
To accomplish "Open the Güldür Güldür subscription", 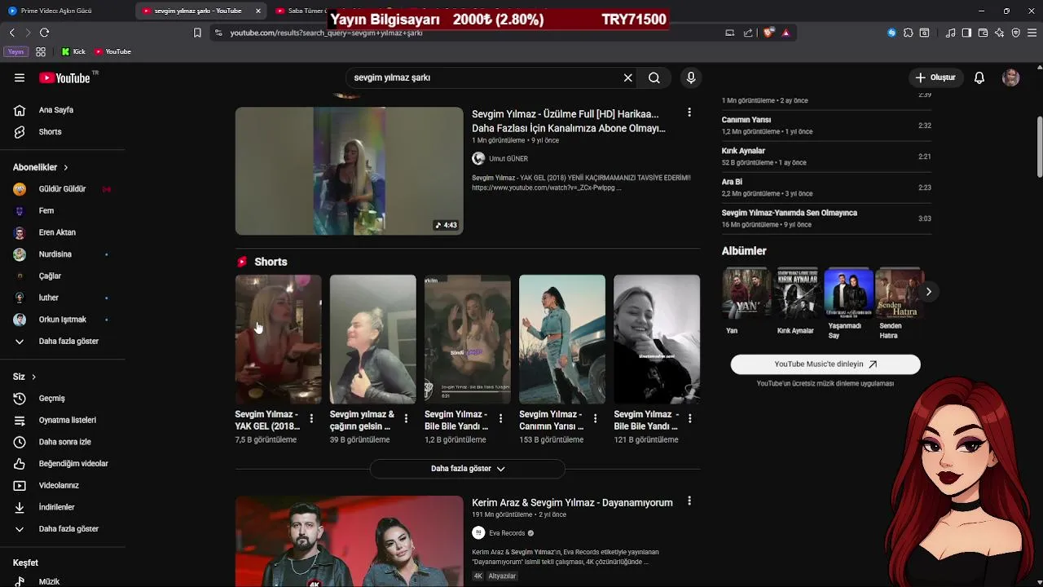I will pos(63,189).
